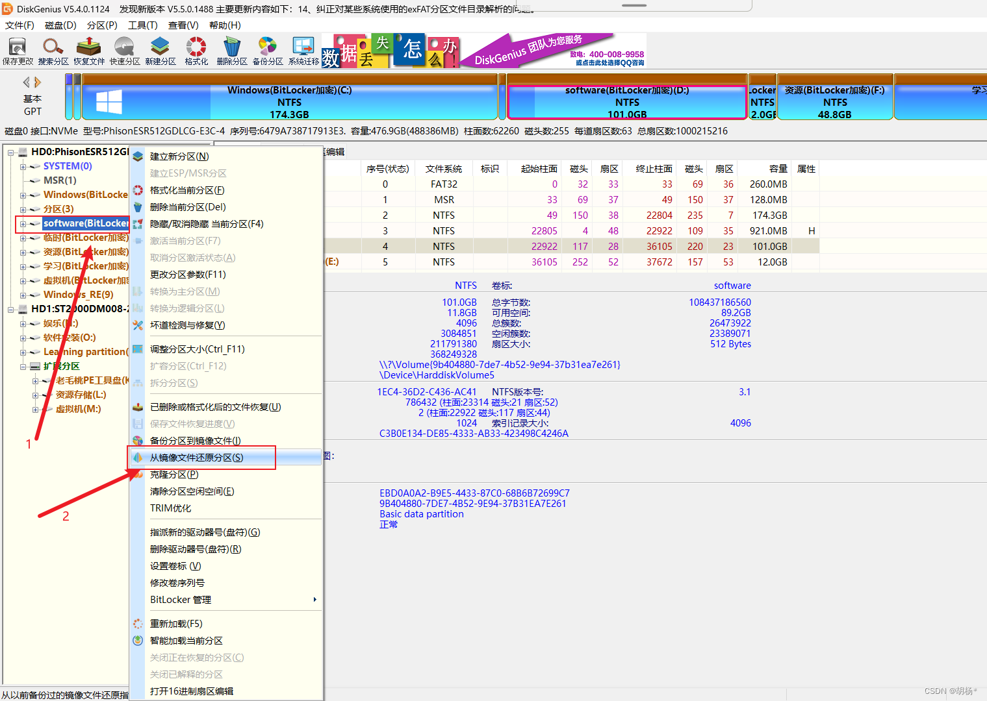The width and height of the screenshot is (987, 701).
Task: Choose 格式化当前分区(F) from context menu
Action: click(x=226, y=190)
